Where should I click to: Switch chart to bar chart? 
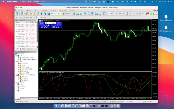pyautogui.click(x=74, y=14)
